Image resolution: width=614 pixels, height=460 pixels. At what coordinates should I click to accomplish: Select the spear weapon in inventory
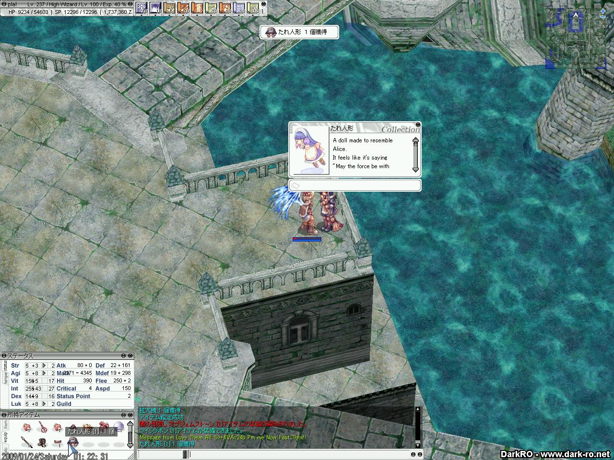tap(27, 442)
